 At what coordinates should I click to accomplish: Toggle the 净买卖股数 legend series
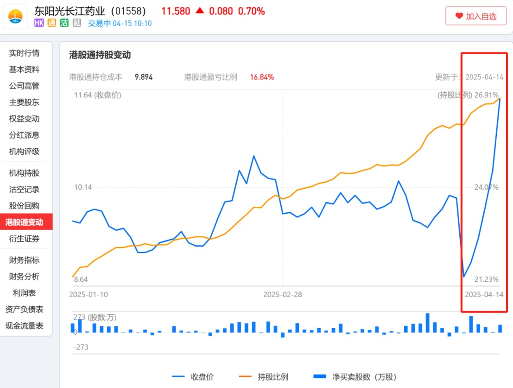pos(354,377)
